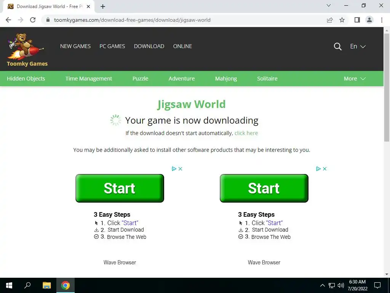The image size is (390, 293).
Task: Go to Solitaire category
Action: (267, 79)
